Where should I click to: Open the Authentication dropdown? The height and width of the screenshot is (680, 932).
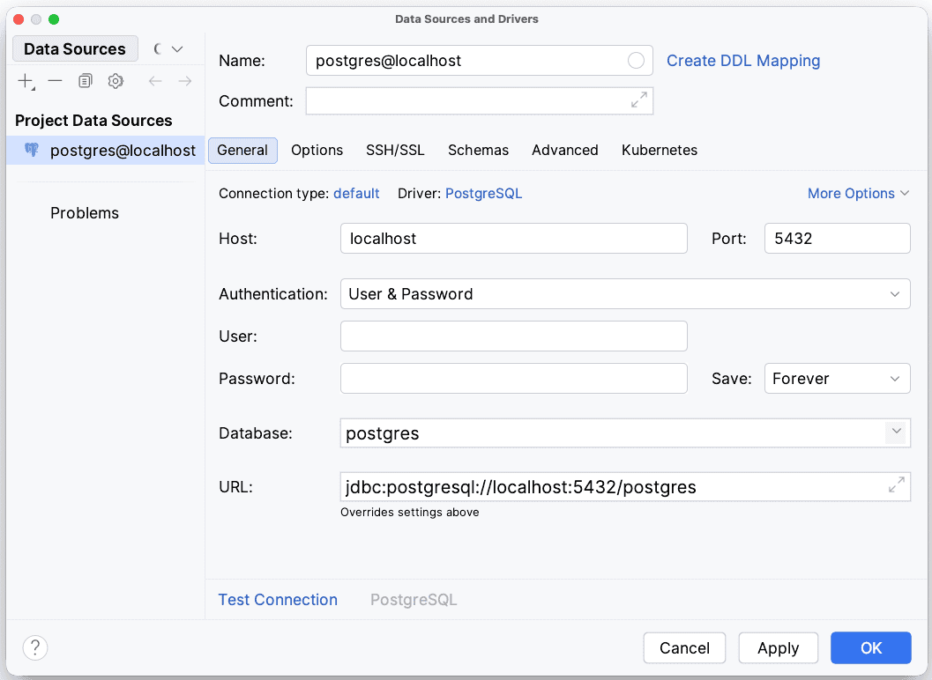point(624,294)
